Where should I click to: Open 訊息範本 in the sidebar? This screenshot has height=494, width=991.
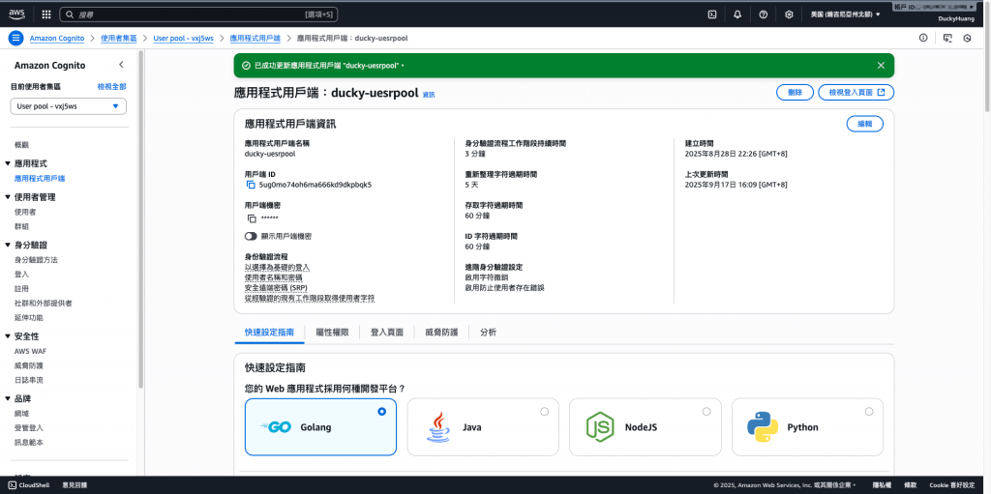point(29,442)
